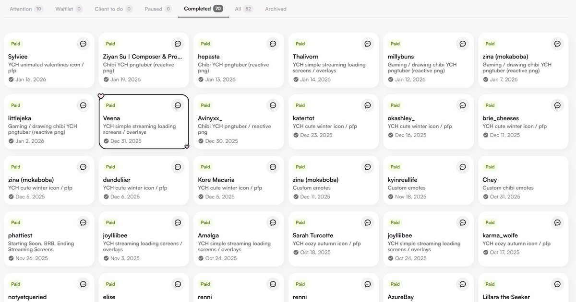Click Paid badge on Thalivorn card
Image resolution: width=576 pixels, height=302 pixels.
point(300,44)
